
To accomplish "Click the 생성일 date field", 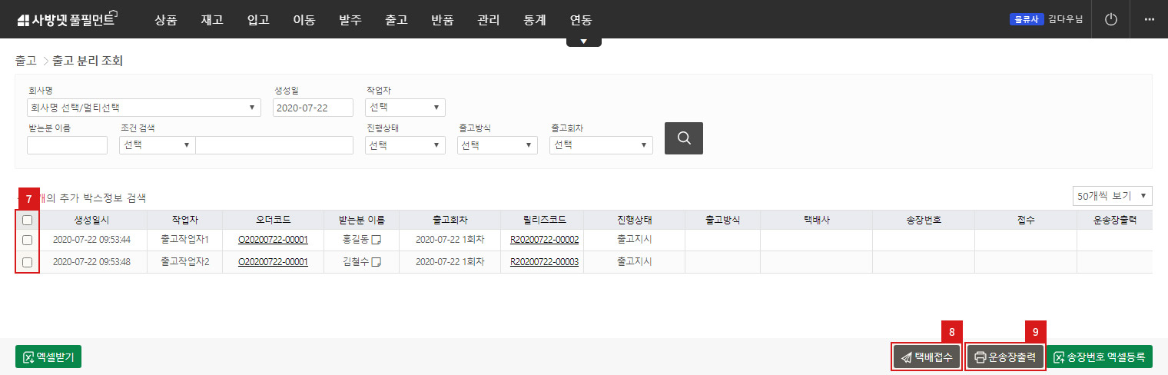I will pyautogui.click(x=313, y=108).
